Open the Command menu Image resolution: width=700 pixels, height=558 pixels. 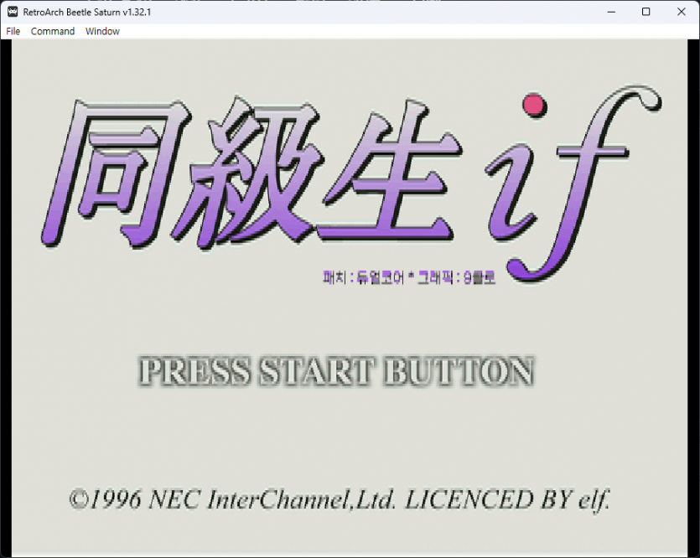point(53,31)
